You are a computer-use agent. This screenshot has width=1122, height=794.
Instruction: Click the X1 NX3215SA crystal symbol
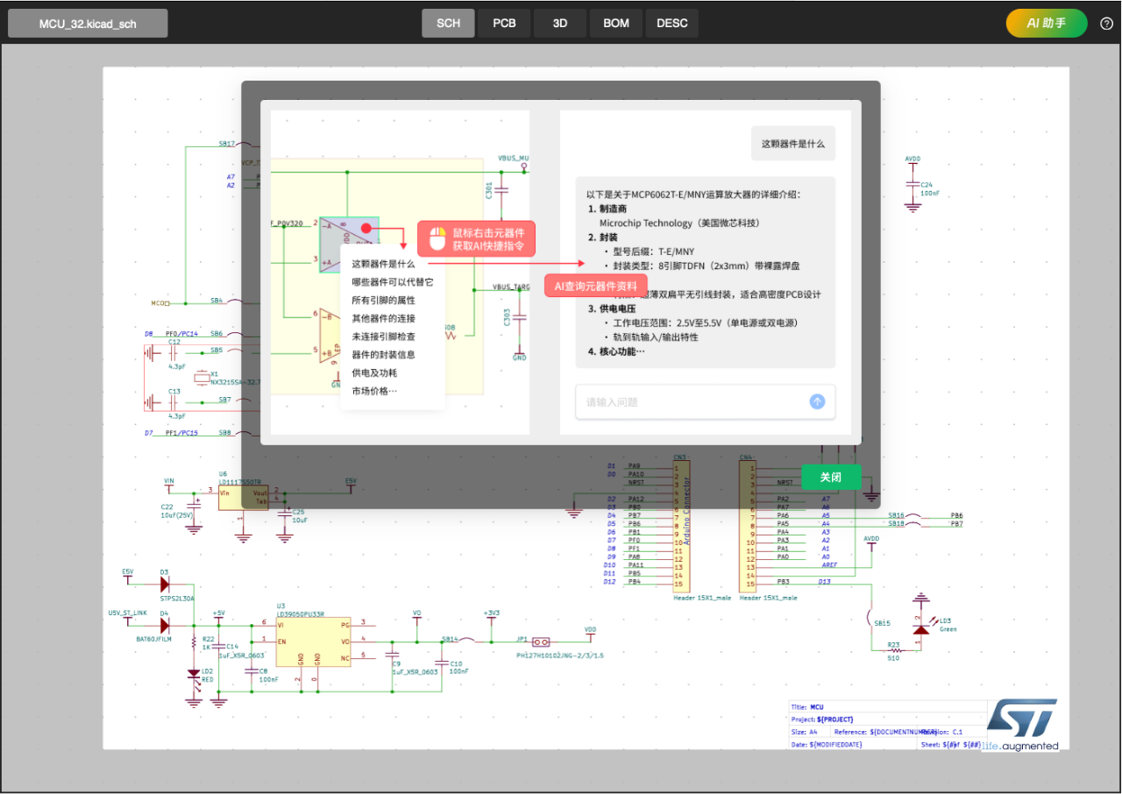(x=203, y=377)
